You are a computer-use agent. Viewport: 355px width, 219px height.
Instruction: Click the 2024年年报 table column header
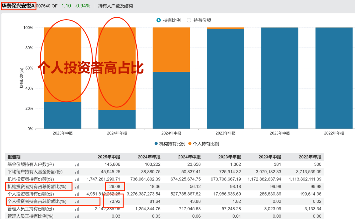tap(149, 157)
